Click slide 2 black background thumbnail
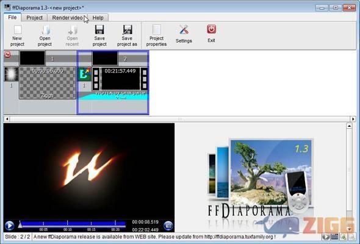The width and height of the screenshot is (360, 244). 105,58
